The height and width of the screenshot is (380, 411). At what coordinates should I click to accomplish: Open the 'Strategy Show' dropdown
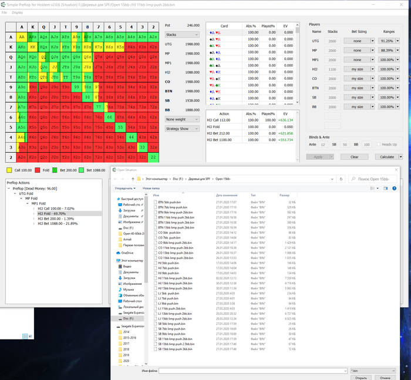click(182, 129)
